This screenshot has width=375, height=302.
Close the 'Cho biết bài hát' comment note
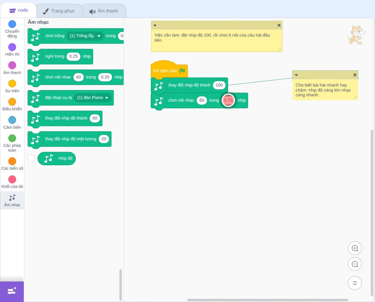[355, 75]
